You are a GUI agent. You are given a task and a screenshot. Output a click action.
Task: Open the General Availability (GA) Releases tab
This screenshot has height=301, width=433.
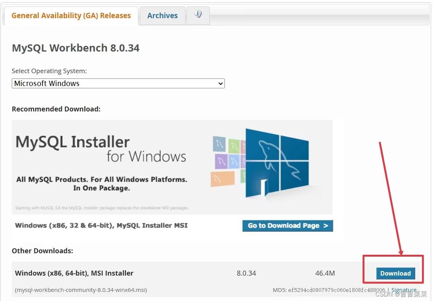(71, 16)
